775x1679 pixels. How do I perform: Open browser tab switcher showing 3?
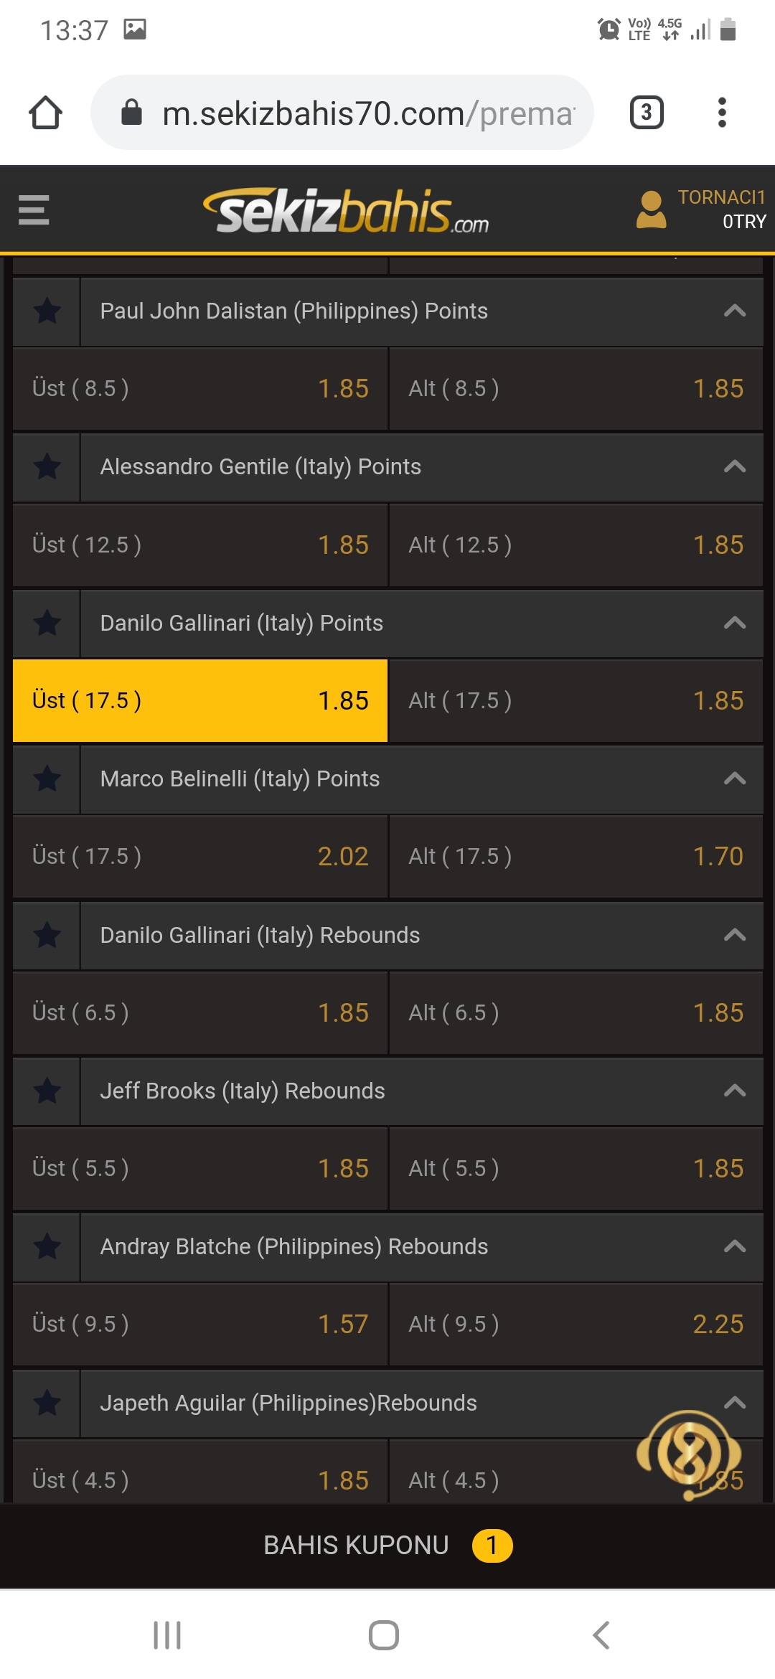647,113
